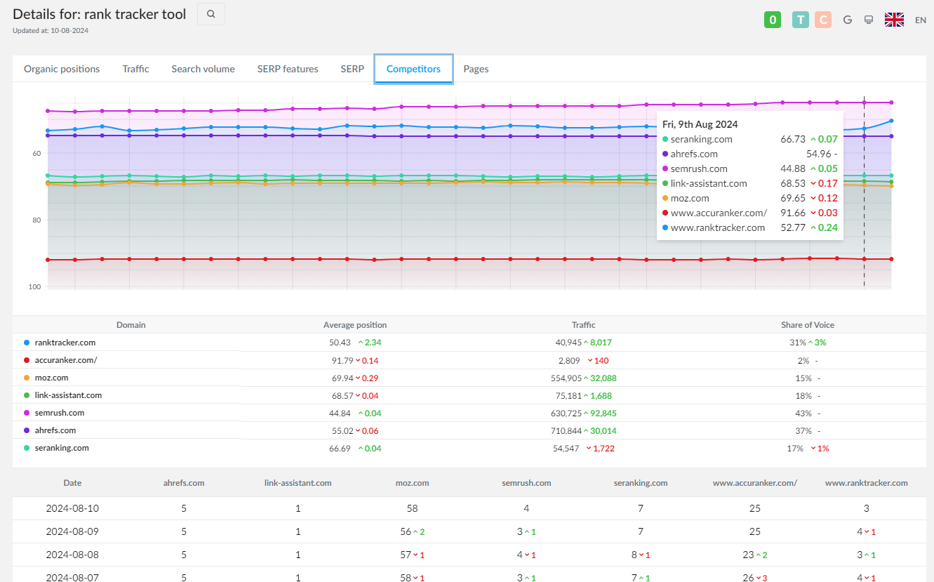Click the tooltip date Fri, 9th Aug 2024

[700, 124]
